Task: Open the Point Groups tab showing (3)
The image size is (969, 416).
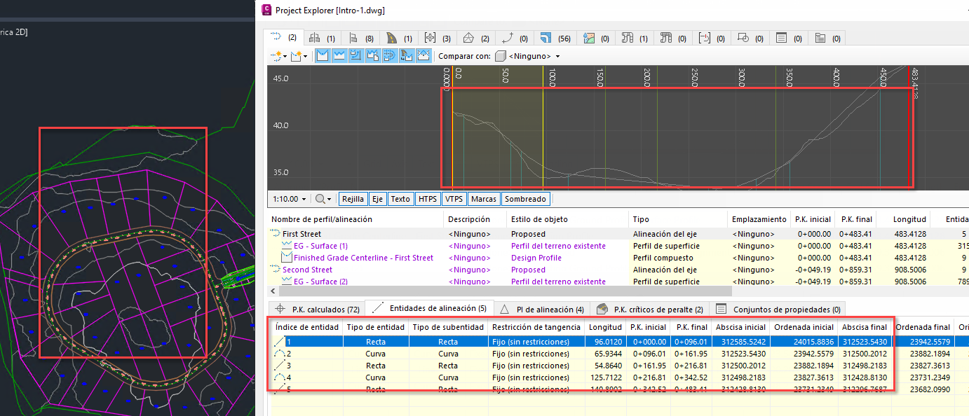Action: tap(437, 38)
